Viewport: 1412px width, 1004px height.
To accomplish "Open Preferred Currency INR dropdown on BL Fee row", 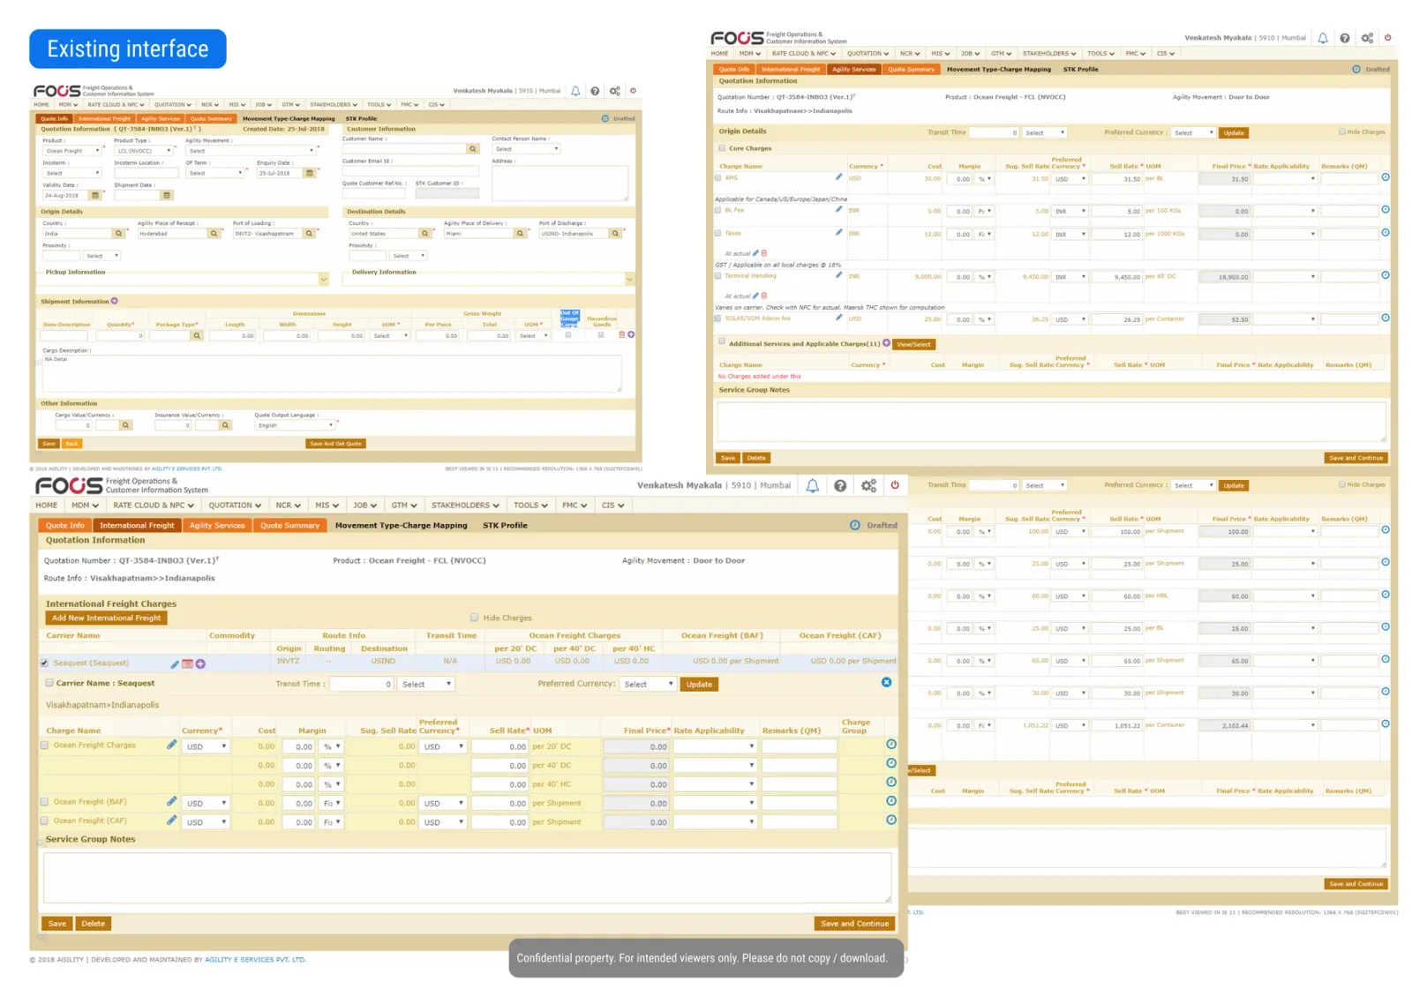I will coord(1070,212).
